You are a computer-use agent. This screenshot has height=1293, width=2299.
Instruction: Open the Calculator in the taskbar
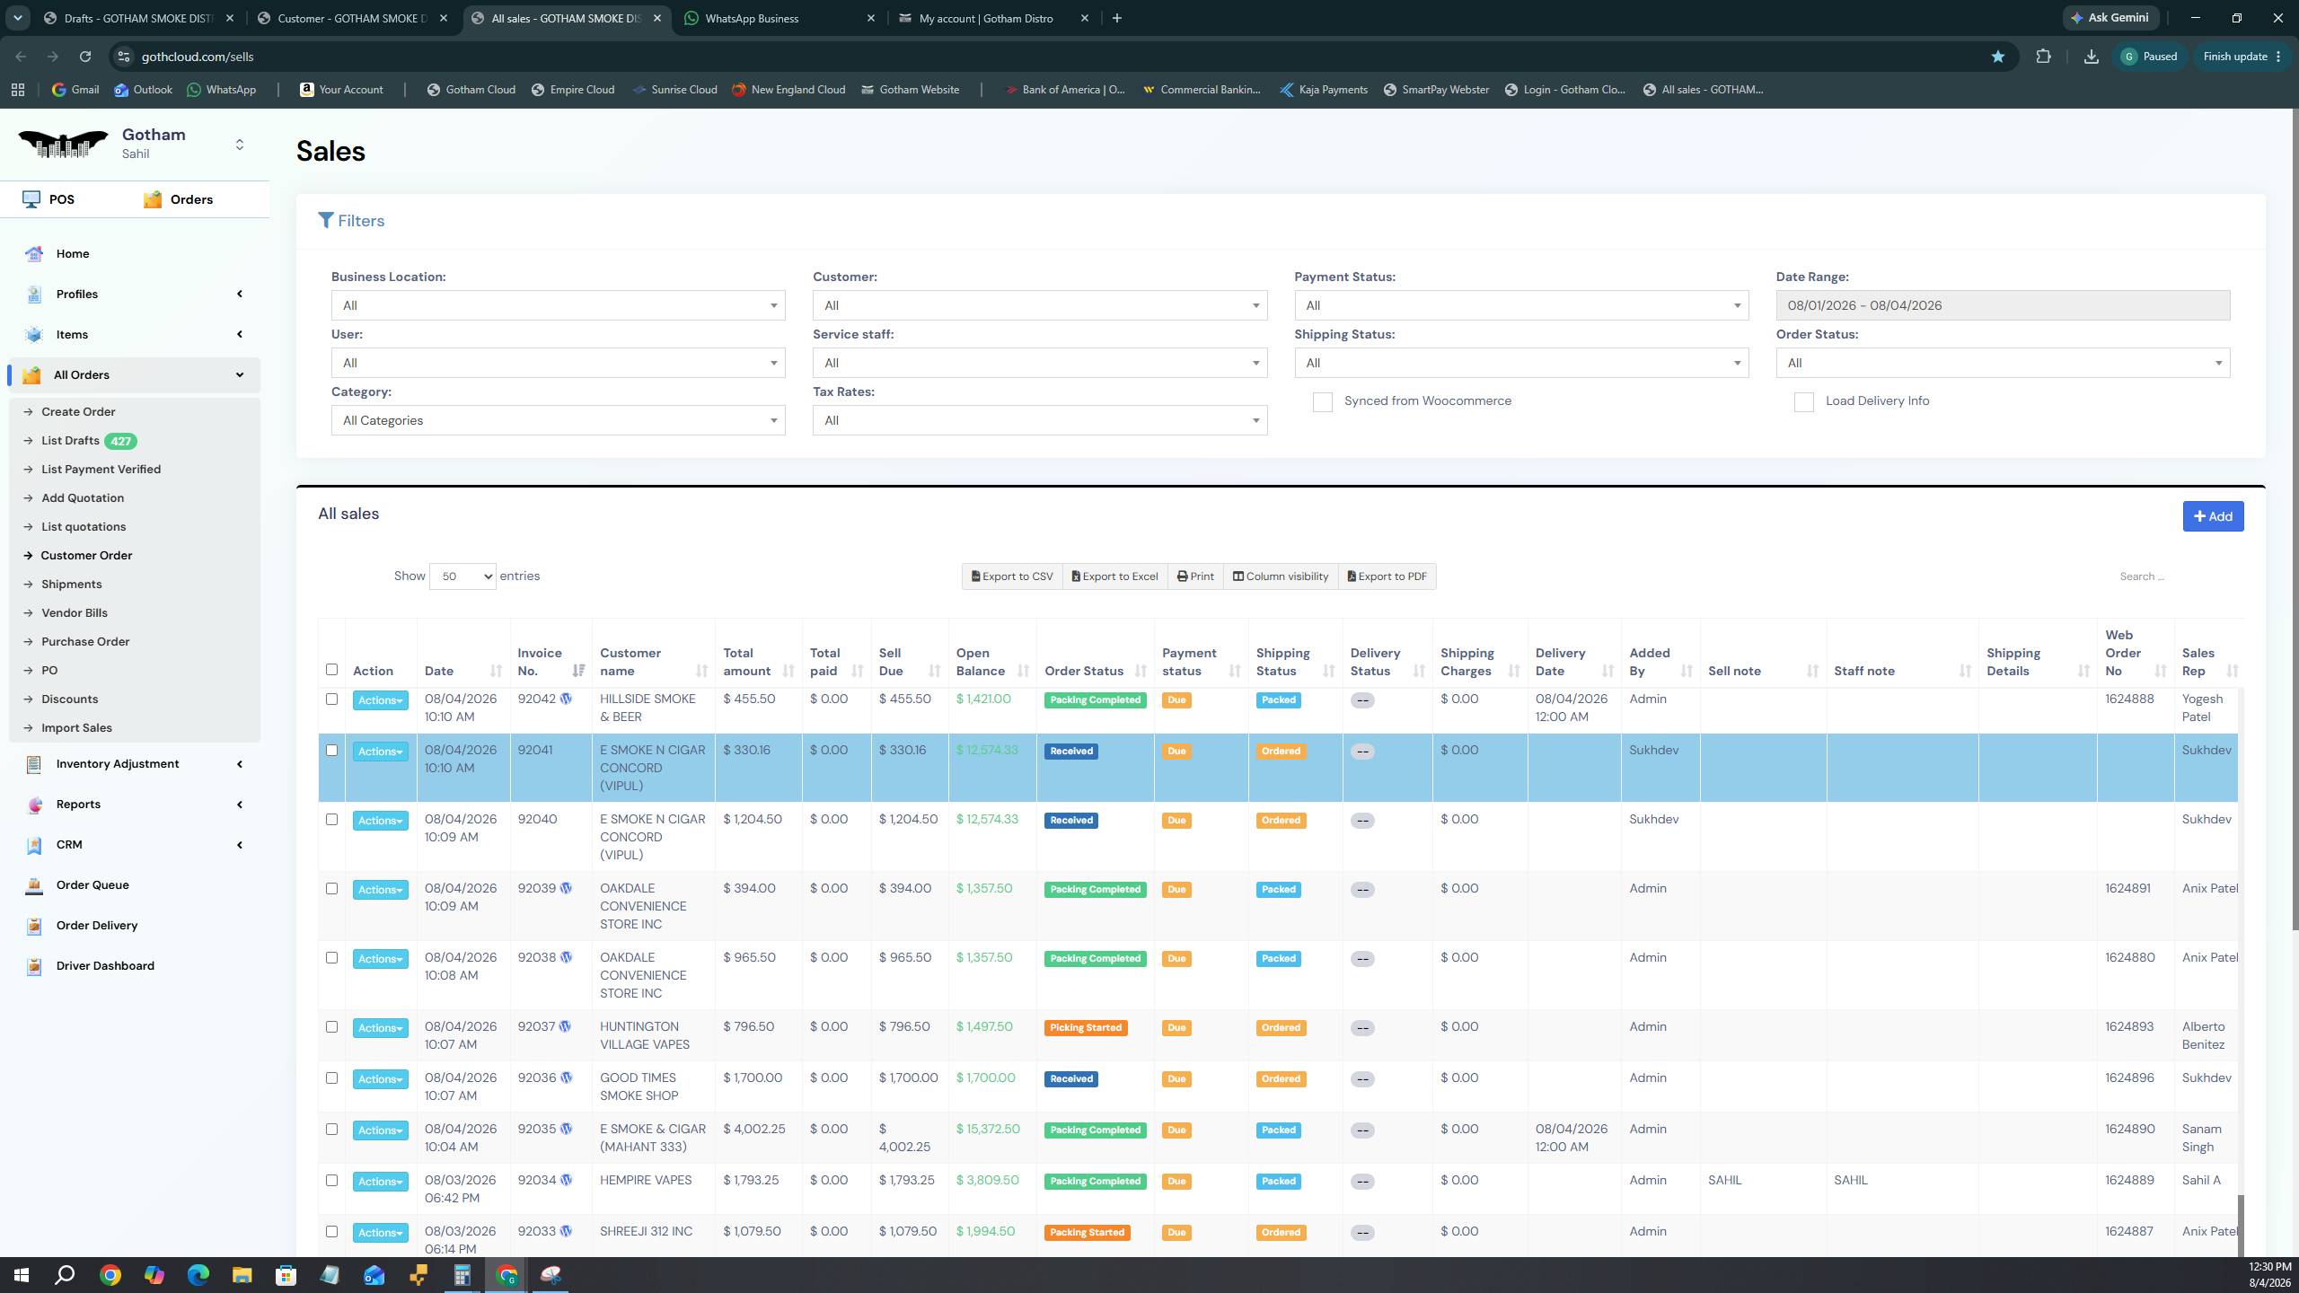(462, 1275)
